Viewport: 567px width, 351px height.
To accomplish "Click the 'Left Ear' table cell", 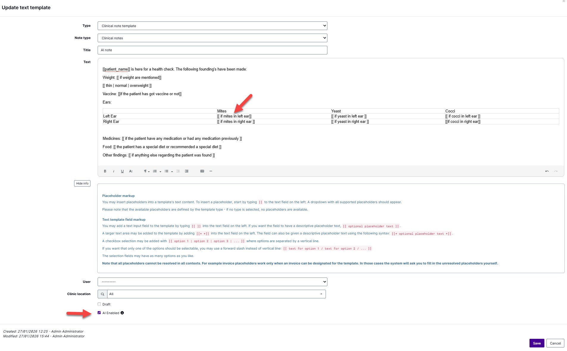I will 160,116.
